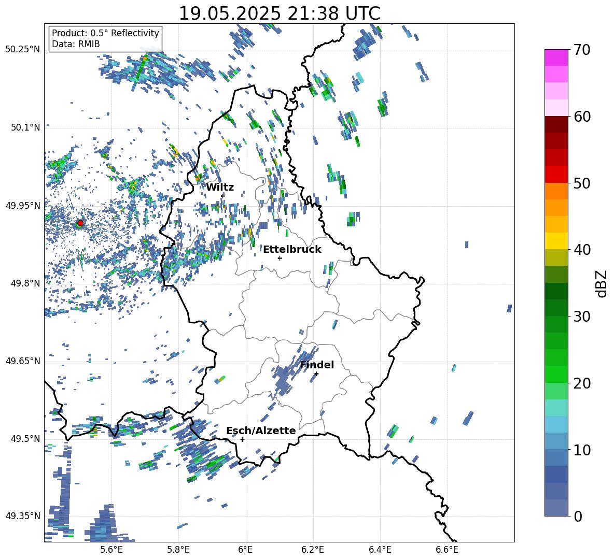Click the title text 19.05.2025 21:38 UTC
Screen dimensions: 614x560
point(280,13)
